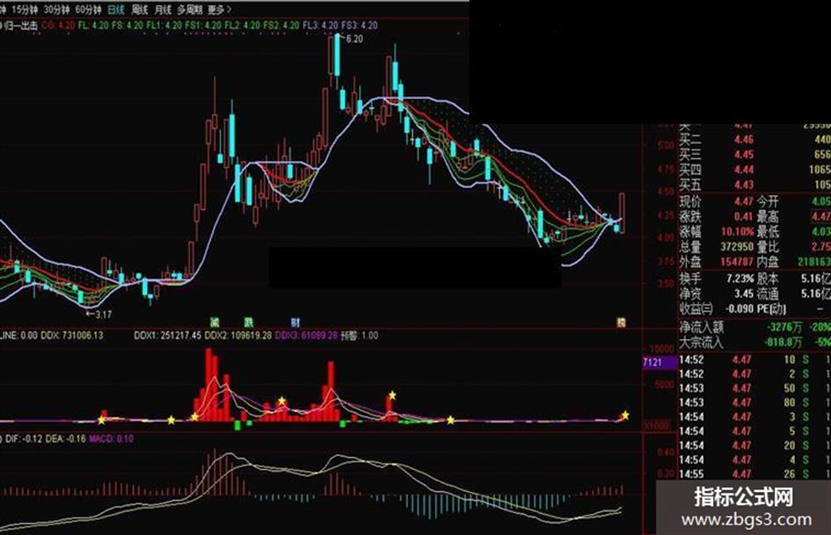The height and width of the screenshot is (535, 831).
Task: Select the 14:53 trade tick row with volume 80
Action: [754, 402]
